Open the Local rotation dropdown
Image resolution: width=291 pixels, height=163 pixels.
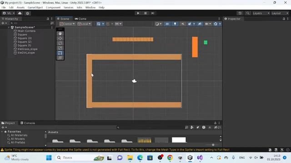(x=84, y=24)
